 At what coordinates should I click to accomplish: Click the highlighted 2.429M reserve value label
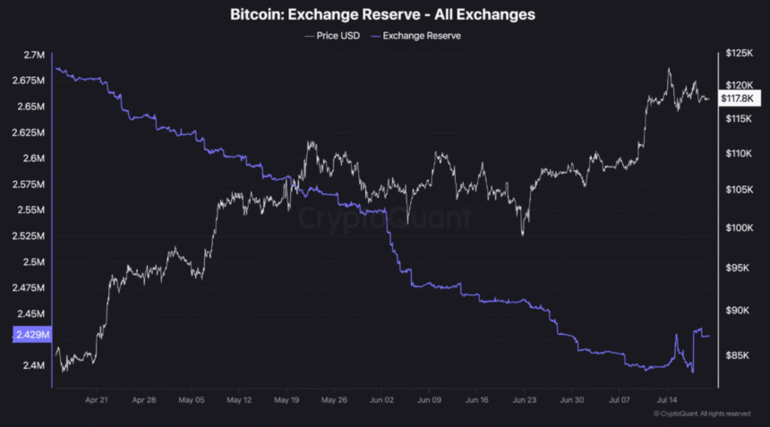(x=31, y=334)
